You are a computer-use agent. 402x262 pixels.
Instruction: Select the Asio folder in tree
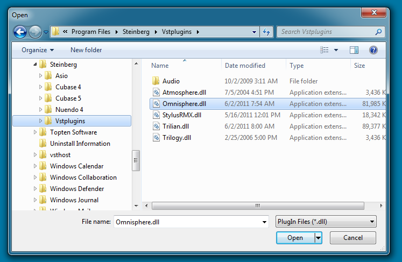61,76
